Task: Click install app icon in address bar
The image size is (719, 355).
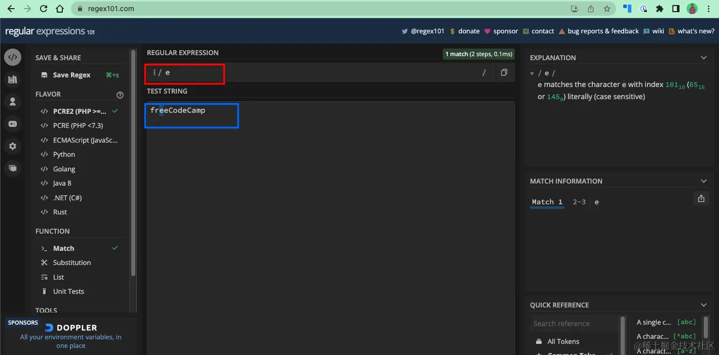Action: 575,9
